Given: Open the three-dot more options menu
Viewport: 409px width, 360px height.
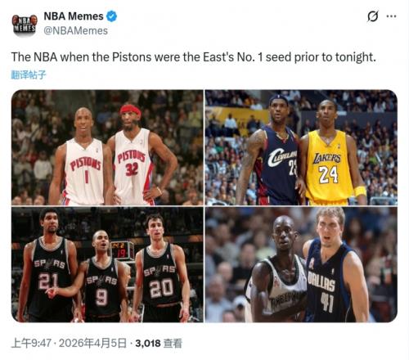Looking at the screenshot, I should pos(391,16).
